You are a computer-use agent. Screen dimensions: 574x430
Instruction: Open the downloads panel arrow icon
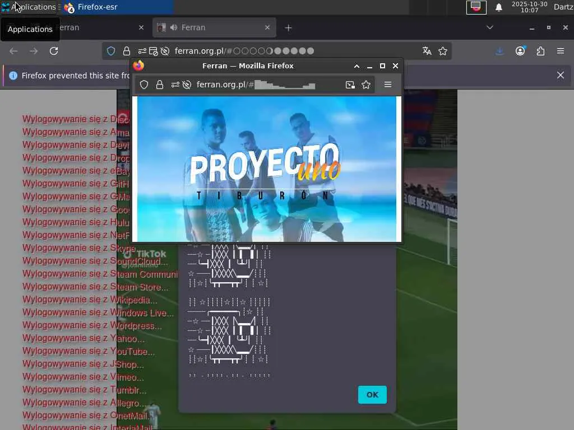(499, 51)
